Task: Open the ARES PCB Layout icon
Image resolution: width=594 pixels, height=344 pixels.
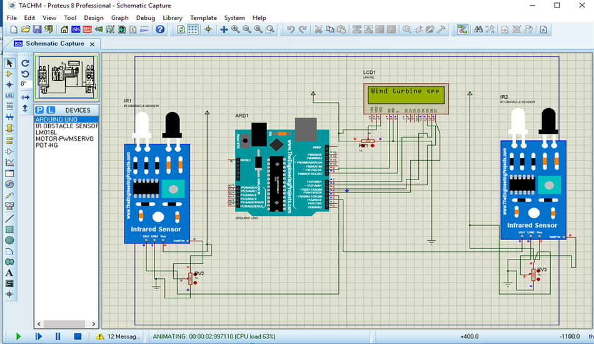Action: pos(87,29)
